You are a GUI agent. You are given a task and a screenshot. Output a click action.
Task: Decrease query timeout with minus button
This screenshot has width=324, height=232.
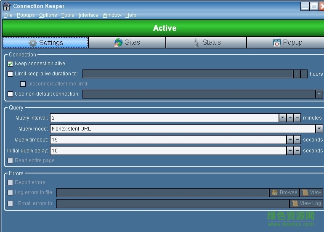(x=297, y=139)
